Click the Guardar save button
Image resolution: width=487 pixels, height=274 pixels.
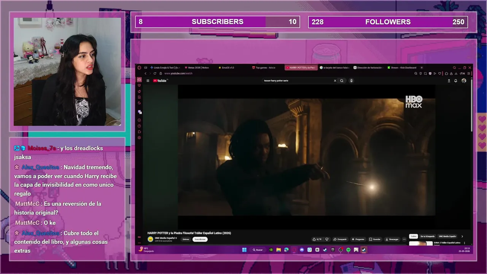tap(375, 239)
